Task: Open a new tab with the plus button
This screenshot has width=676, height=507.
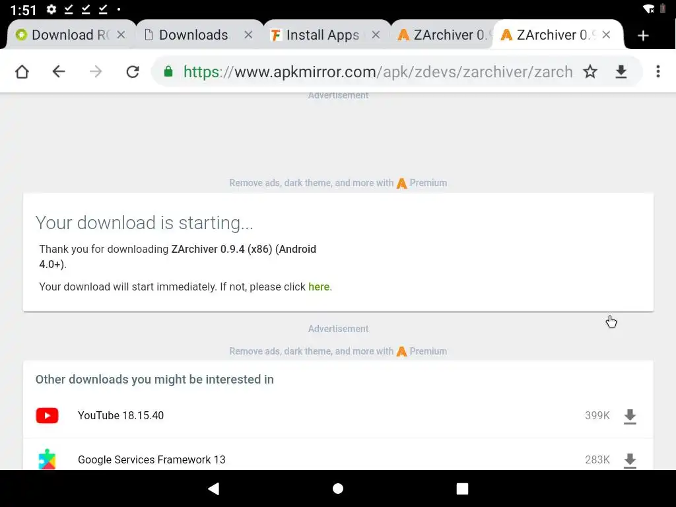Action: pos(643,36)
